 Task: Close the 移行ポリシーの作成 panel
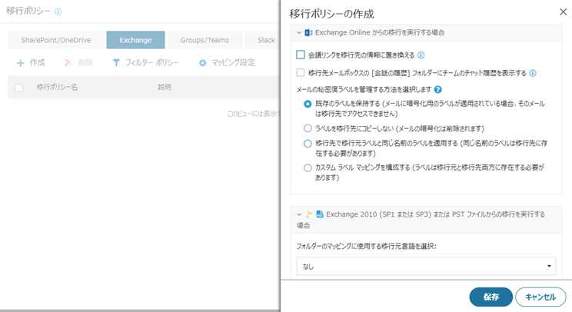tap(564, 12)
